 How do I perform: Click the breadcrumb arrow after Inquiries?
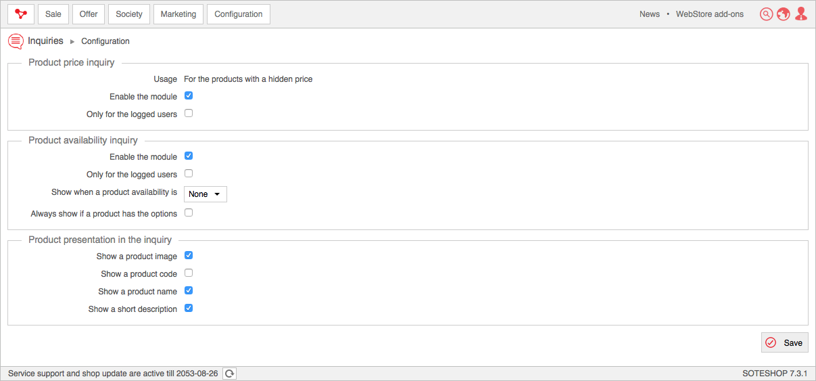click(72, 42)
